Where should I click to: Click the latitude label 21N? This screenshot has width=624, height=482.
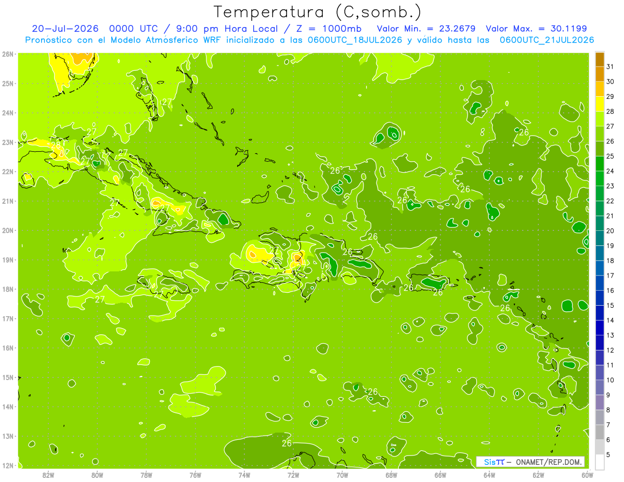pos(8,201)
